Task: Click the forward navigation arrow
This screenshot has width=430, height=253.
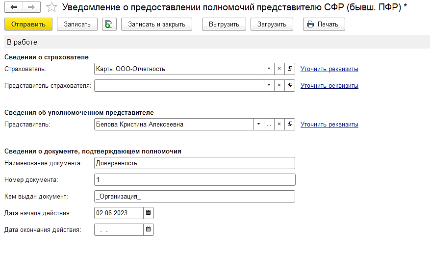Action: [x=31, y=7]
